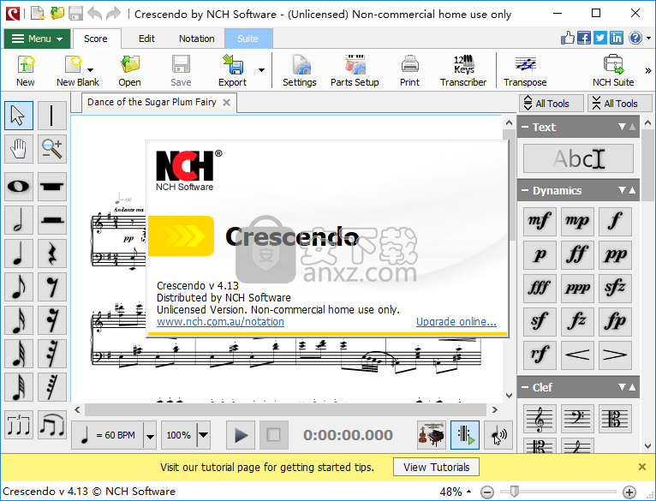Viewport: 656px width, 501px height.
Task: Click the Abc text tool
Action: pyautogui.click(x=578, y=158)
